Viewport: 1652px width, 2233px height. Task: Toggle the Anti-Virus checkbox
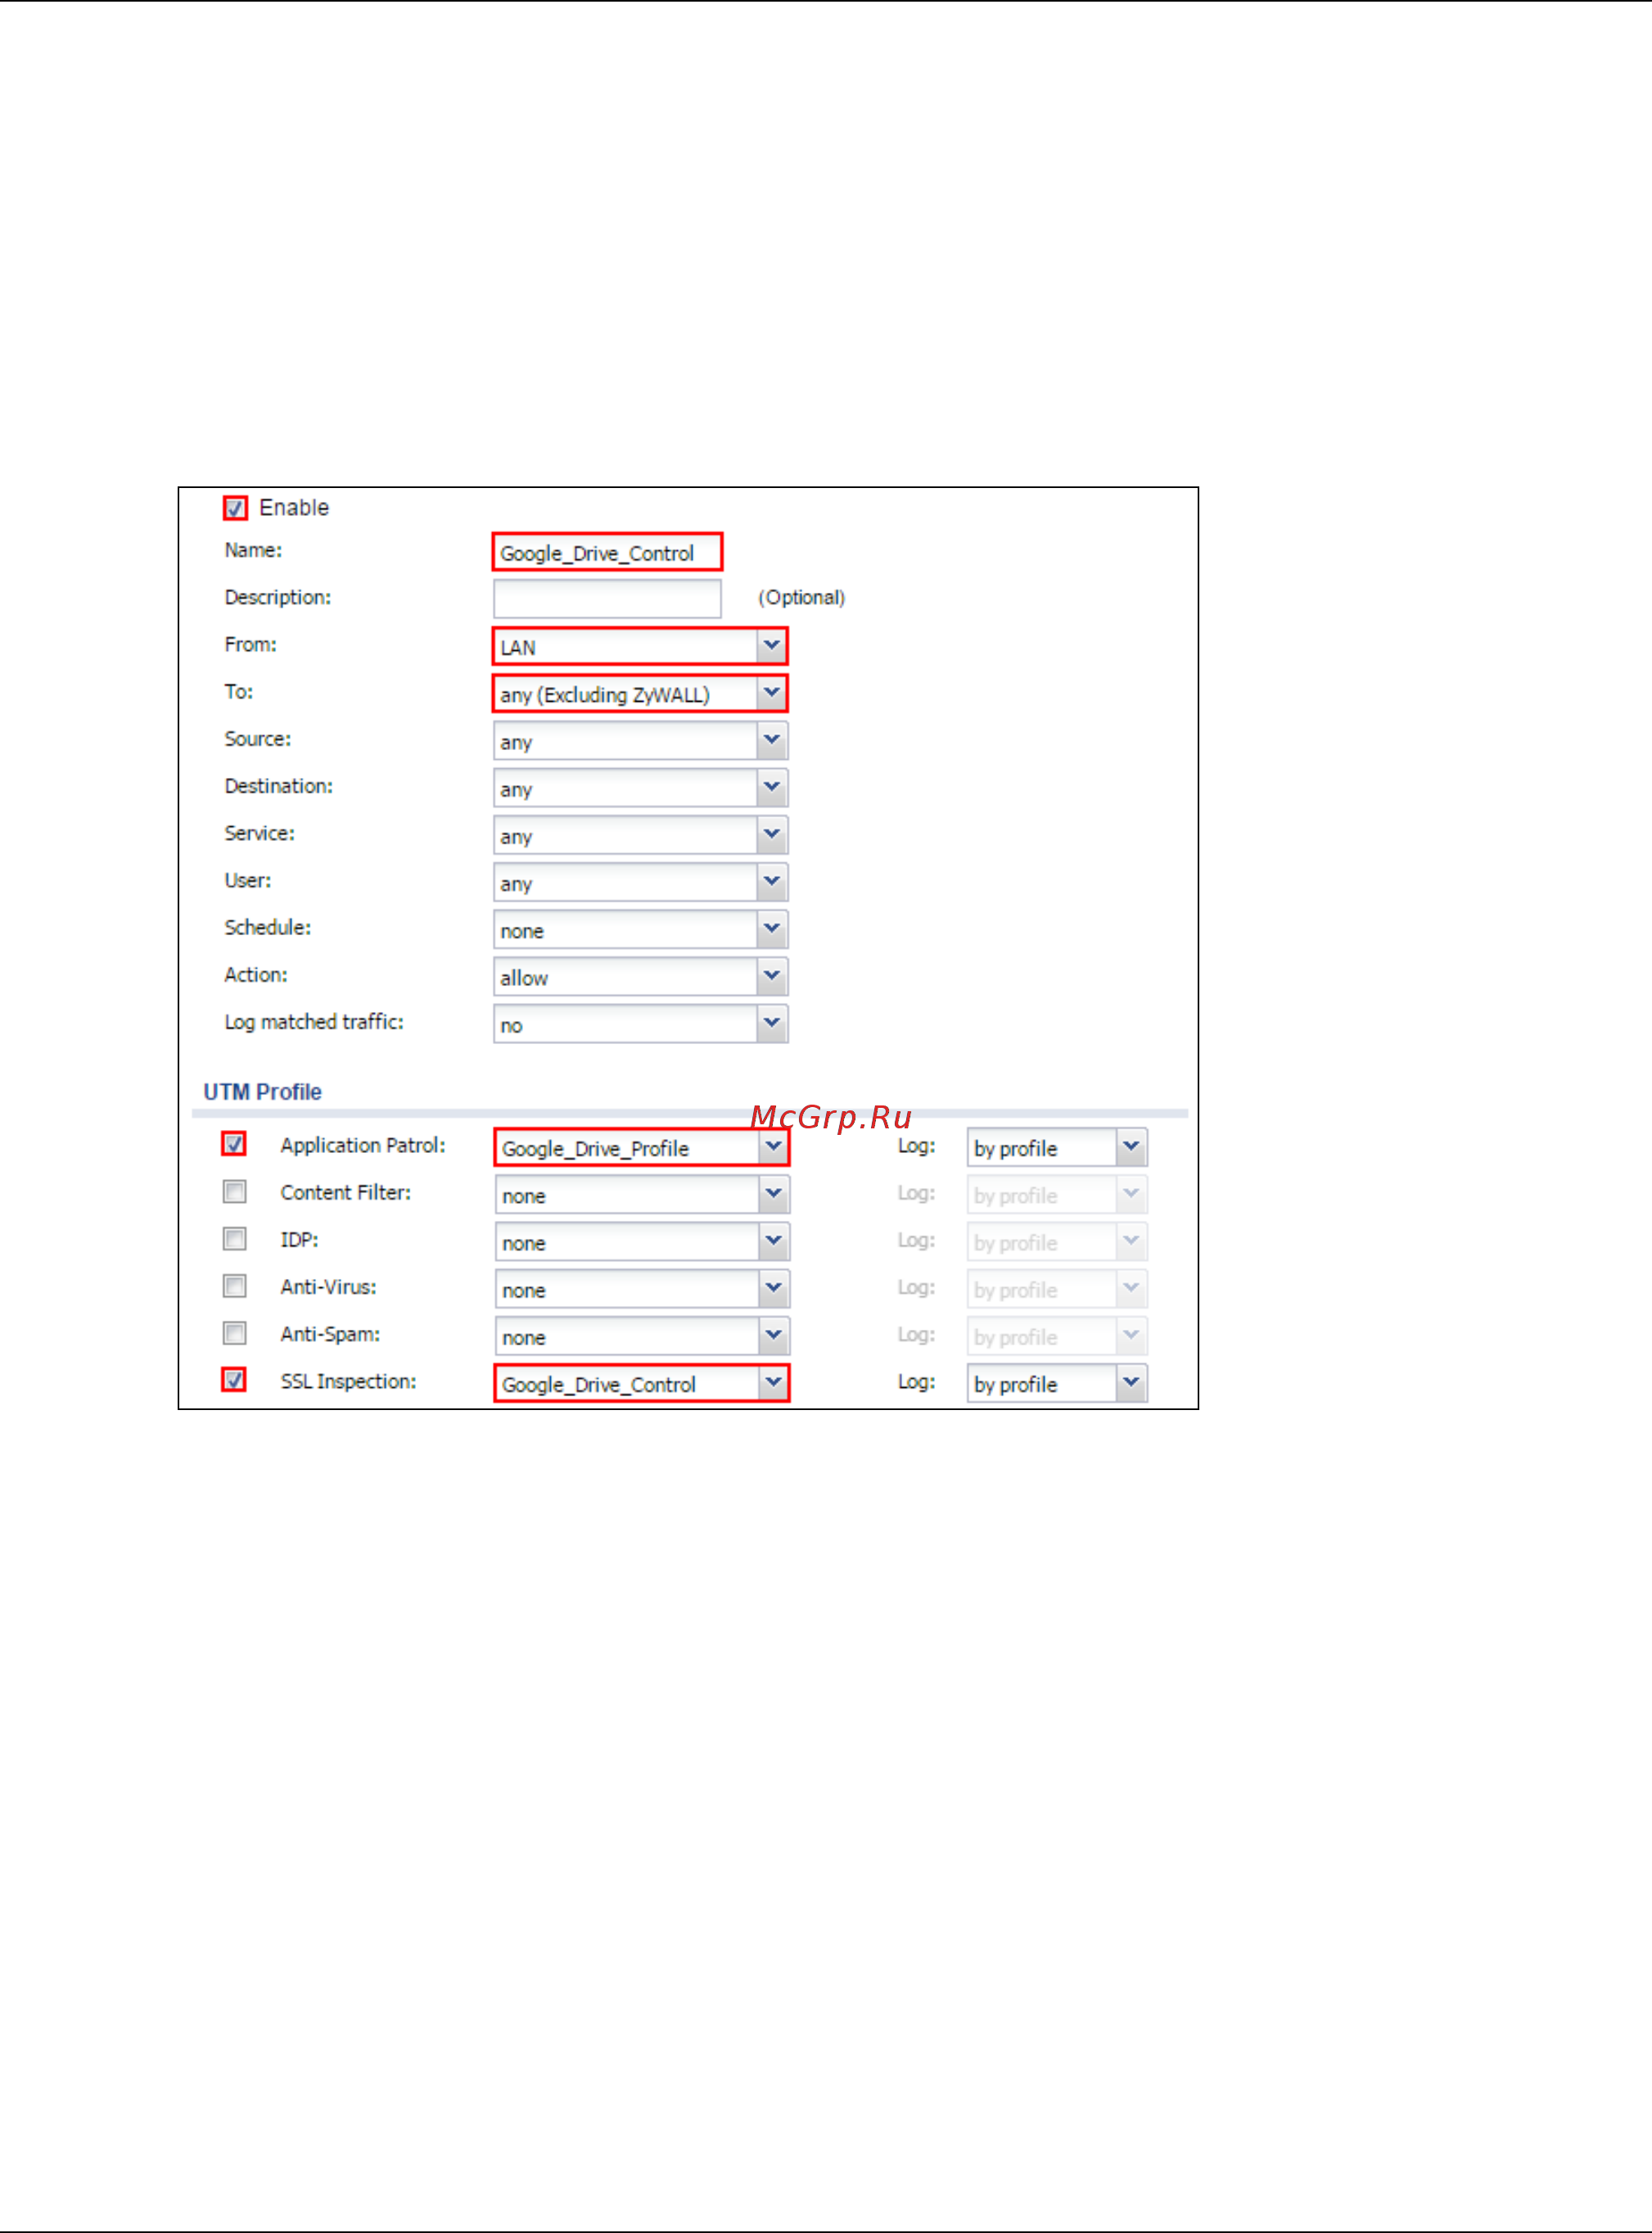click(234, 1286)
